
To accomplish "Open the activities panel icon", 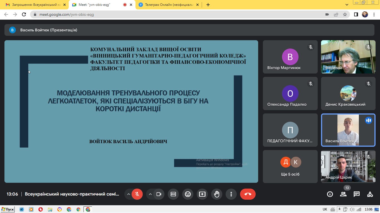I will point(370,194).
